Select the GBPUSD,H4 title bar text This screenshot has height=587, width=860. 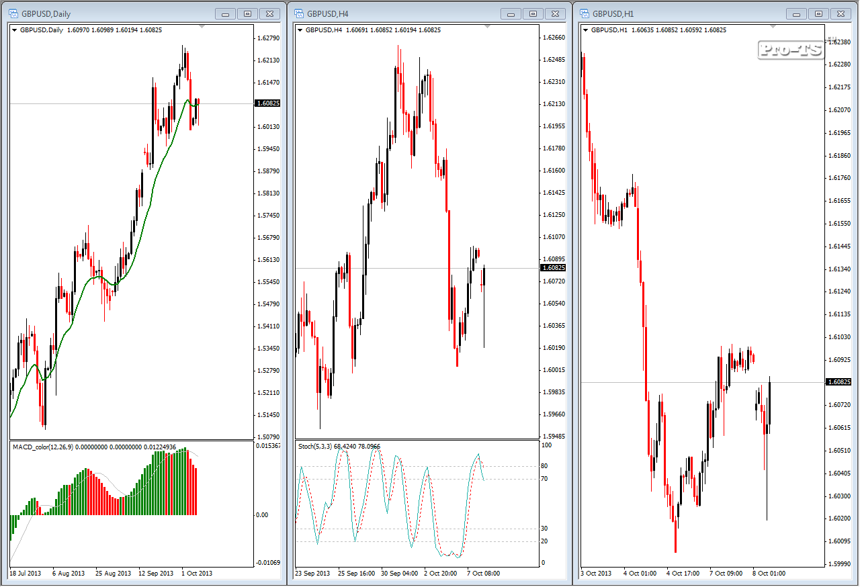328,13
